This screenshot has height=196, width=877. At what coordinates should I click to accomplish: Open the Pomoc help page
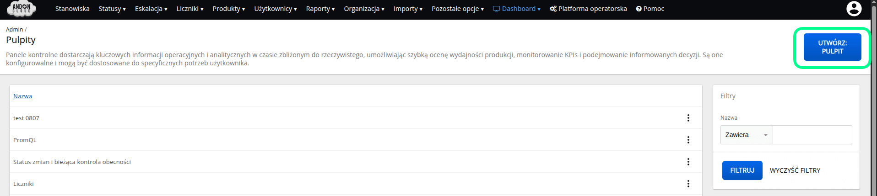pos(650,9)
